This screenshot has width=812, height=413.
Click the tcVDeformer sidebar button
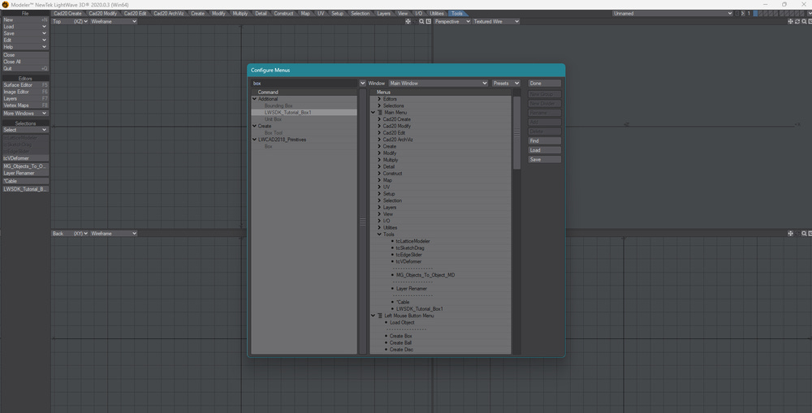pyautogui.click(x=25, y=158)
